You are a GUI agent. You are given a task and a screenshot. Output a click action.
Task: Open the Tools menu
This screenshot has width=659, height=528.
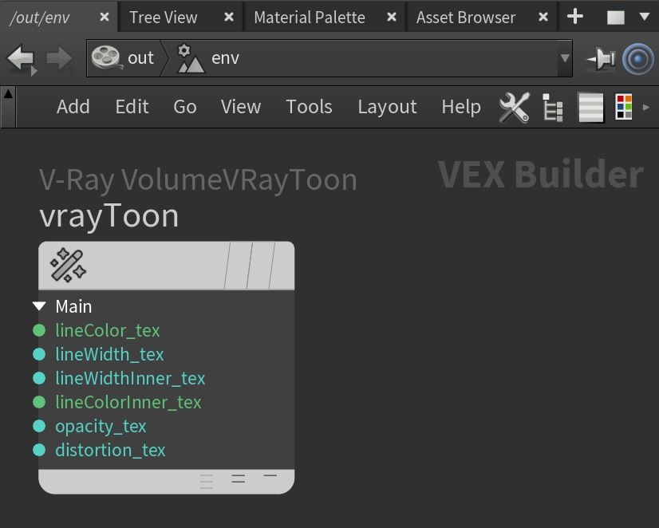point(309,107)
